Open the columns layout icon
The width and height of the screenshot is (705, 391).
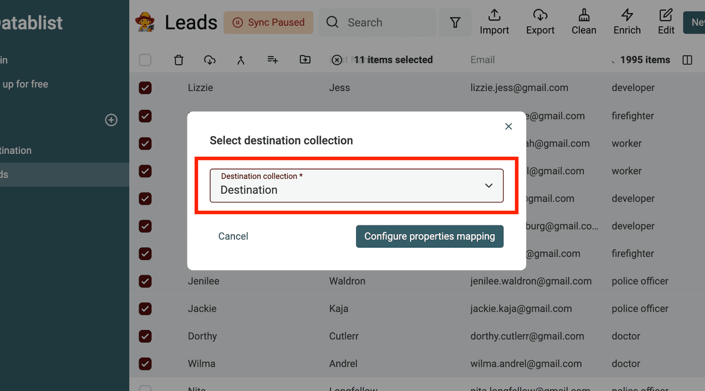687,60
